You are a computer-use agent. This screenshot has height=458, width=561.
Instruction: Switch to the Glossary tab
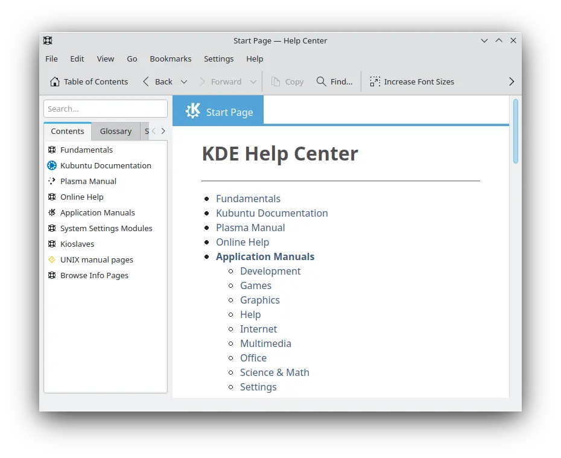[x=116, y=132]
